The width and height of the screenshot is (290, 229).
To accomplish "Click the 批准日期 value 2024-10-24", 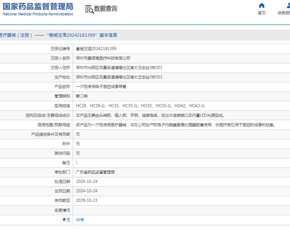I will tap(87, 182).
